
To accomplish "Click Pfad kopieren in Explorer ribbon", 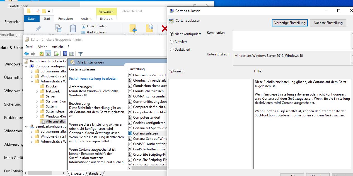I will click(x=94, y=32).
